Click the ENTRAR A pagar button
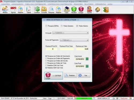This screenshot has width=134, height=100. pos(54,76)
